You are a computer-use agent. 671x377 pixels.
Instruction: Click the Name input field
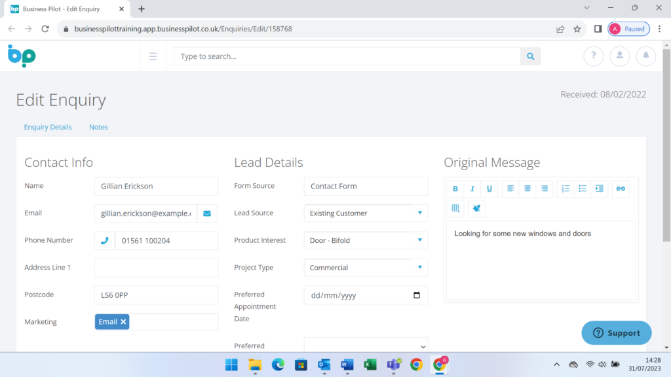[x=156, y=187]
